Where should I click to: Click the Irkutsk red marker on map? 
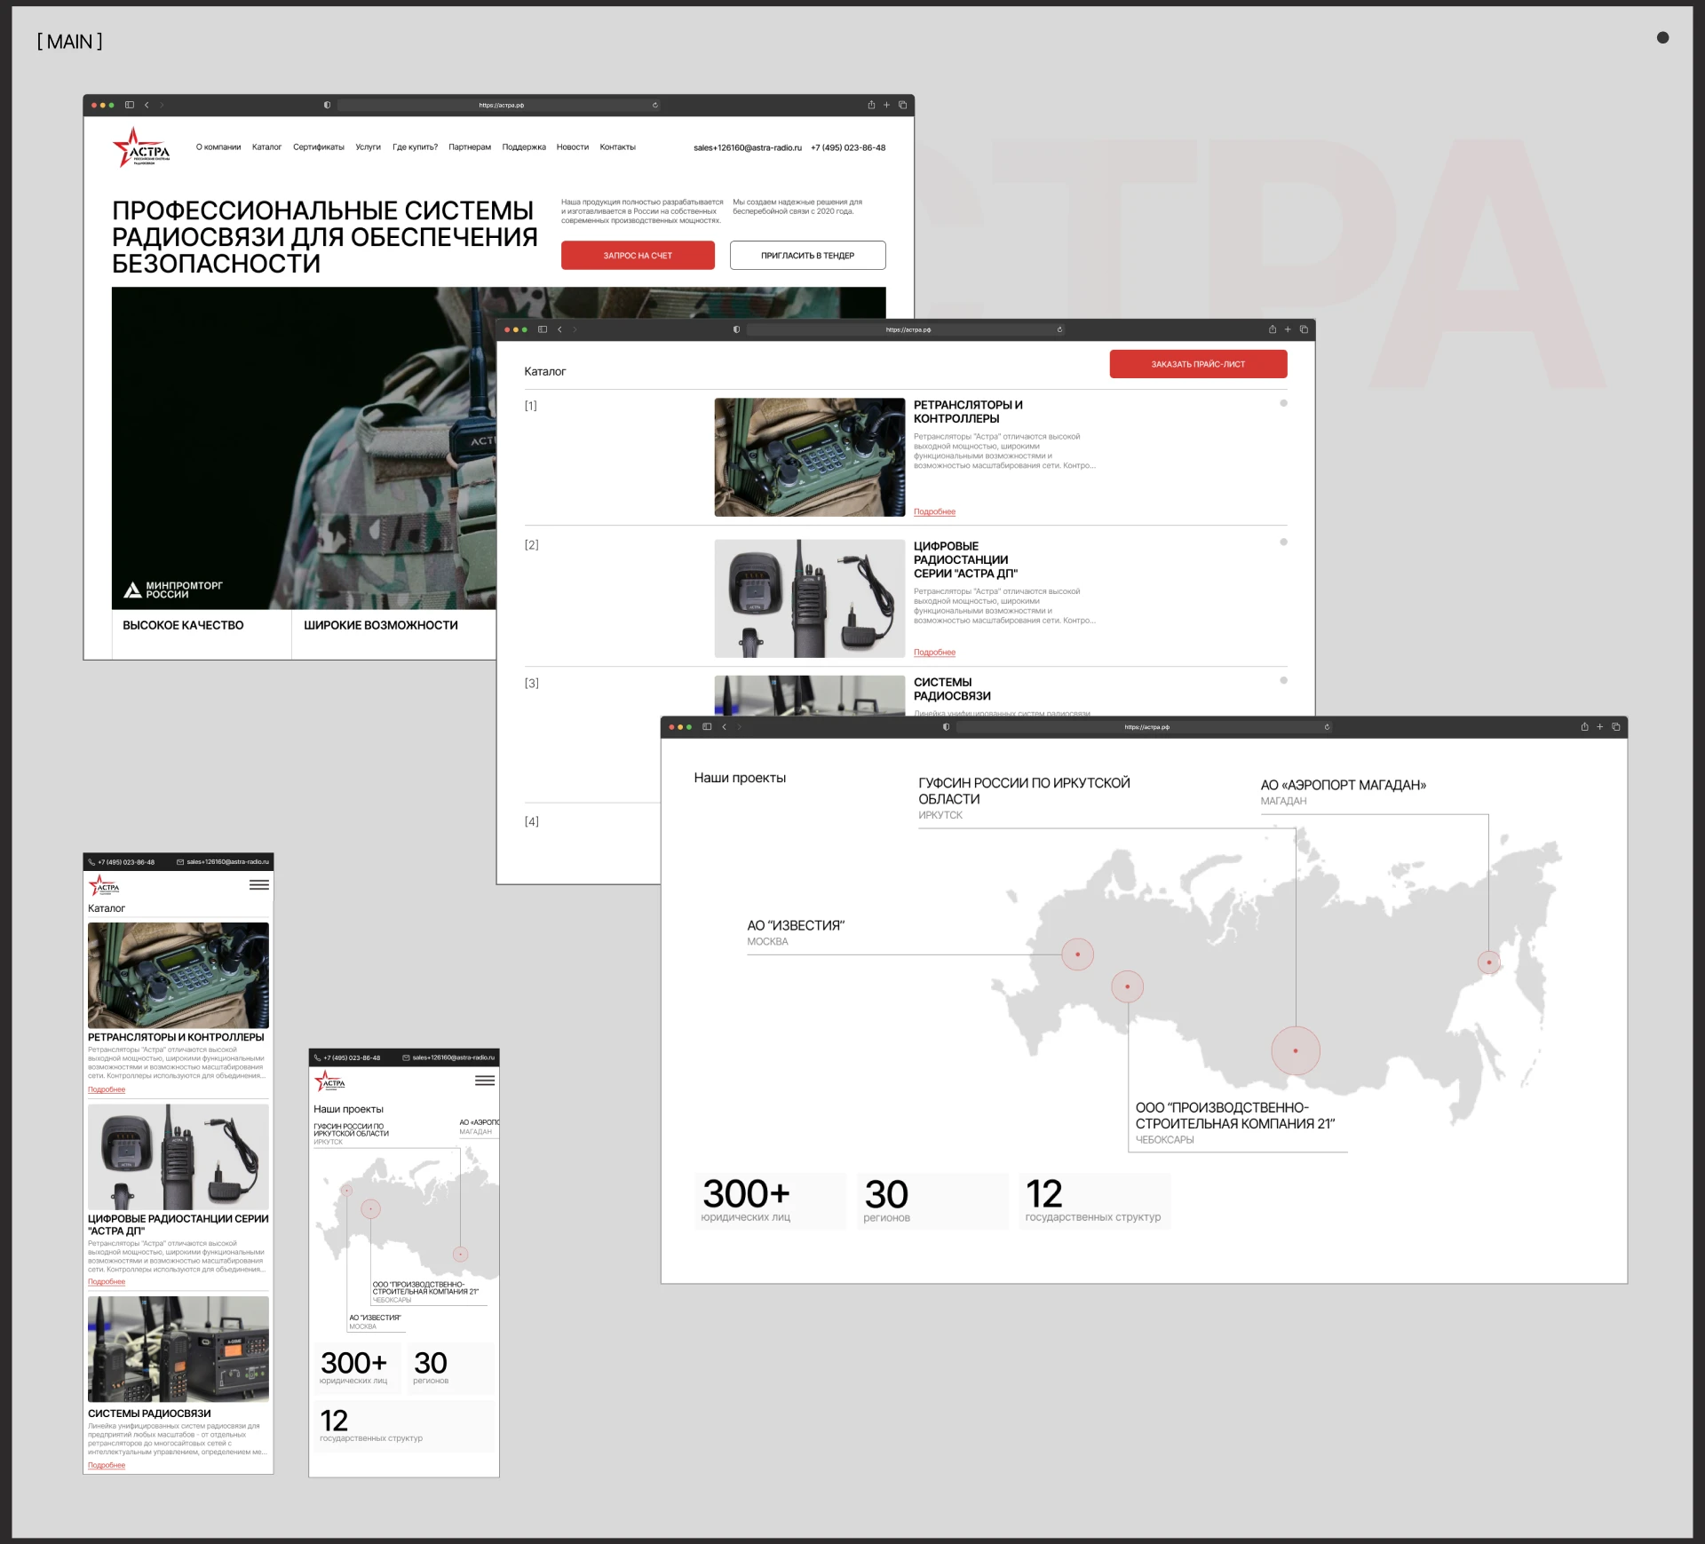(x=1296, y=1051)
